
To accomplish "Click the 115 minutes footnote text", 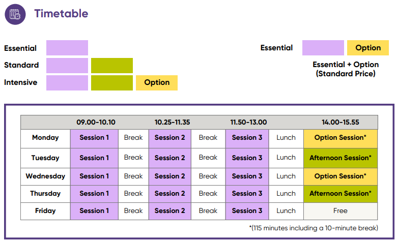I will (x=314, y=228).
